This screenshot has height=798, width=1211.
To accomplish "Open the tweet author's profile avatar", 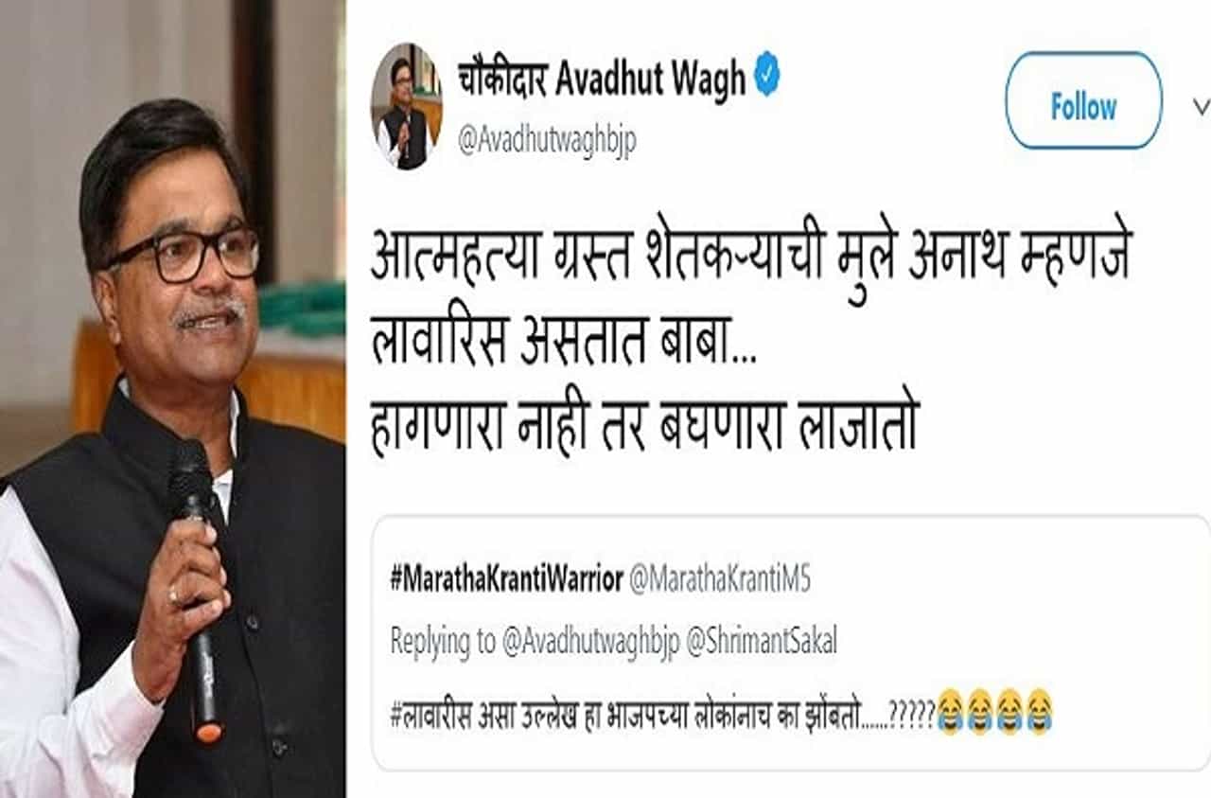I will coord(406,106).
